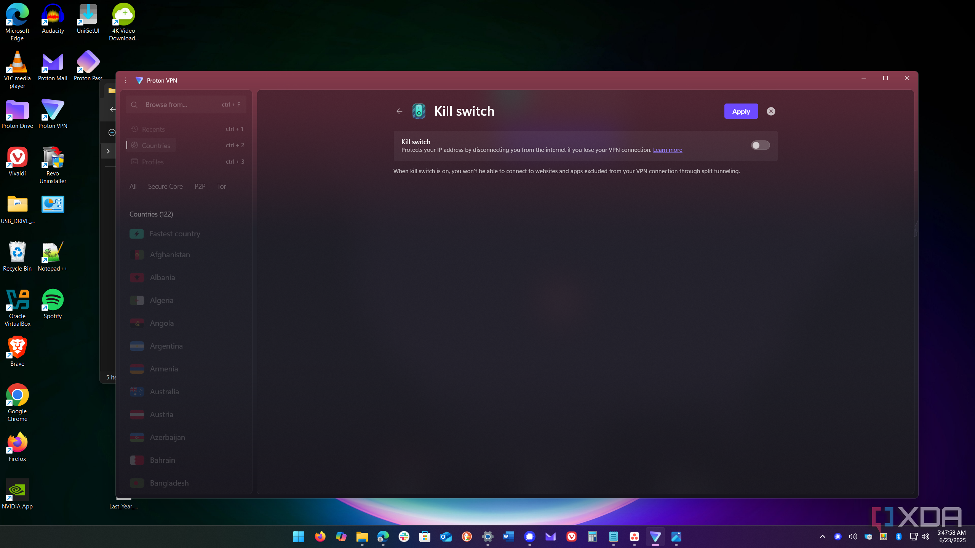975x548 pixels.
Task: Open Audacity desktop shortcut
Action: pos(53,18)
